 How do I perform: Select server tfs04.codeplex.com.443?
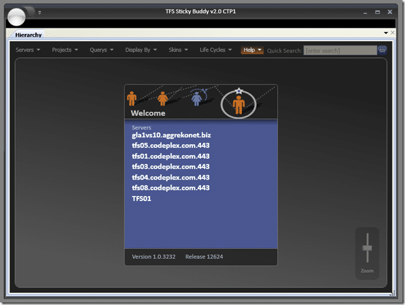click(x=171, y=178)
